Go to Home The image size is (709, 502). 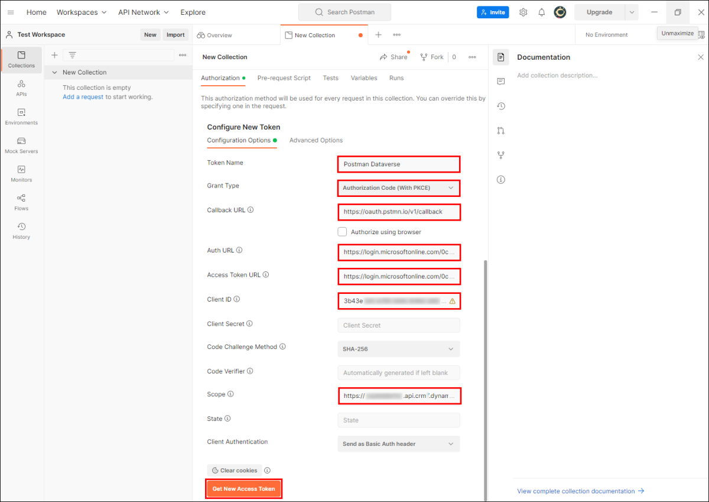pyautogui.click(x=36, y=12)
